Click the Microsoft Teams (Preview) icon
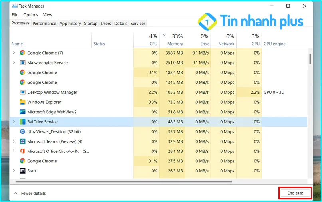This screenshot has width=322, height=202. click(22, 141)
